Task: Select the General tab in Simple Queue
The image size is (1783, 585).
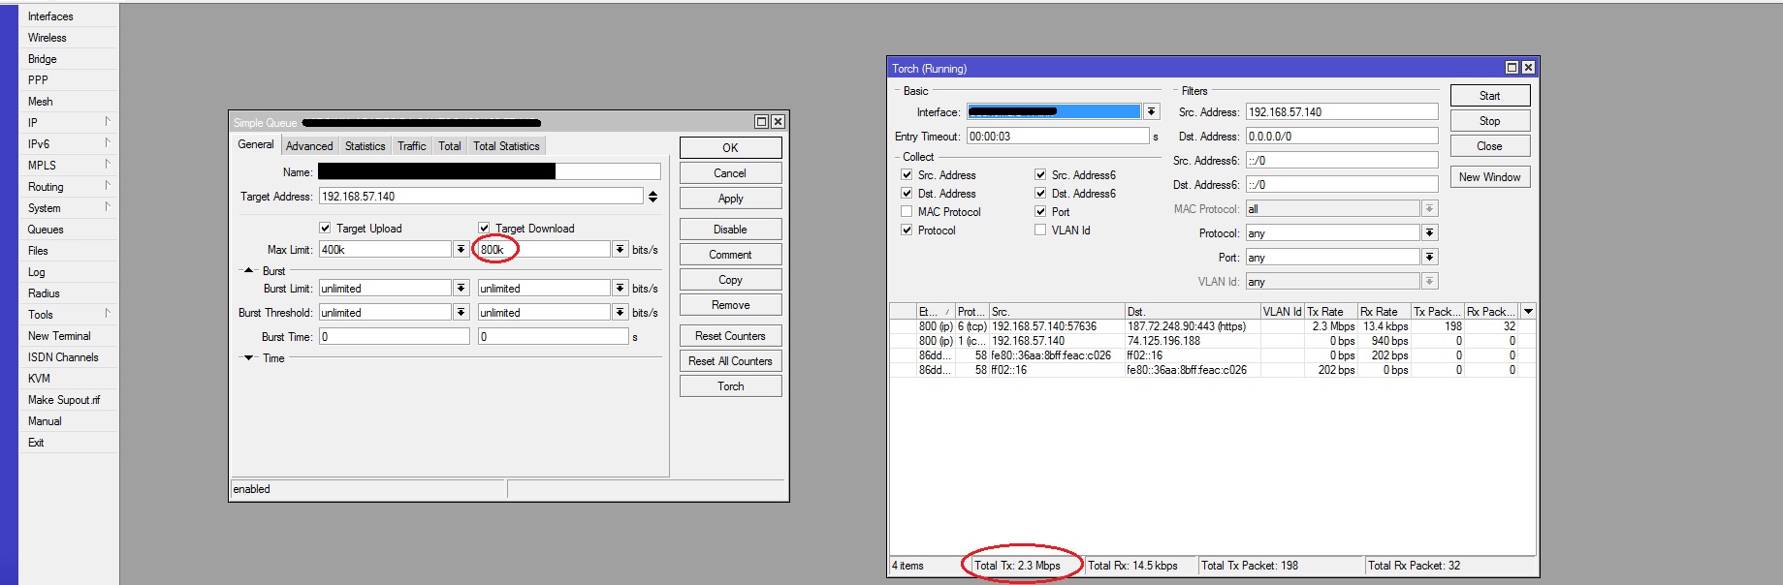Action: pos(256,144)
